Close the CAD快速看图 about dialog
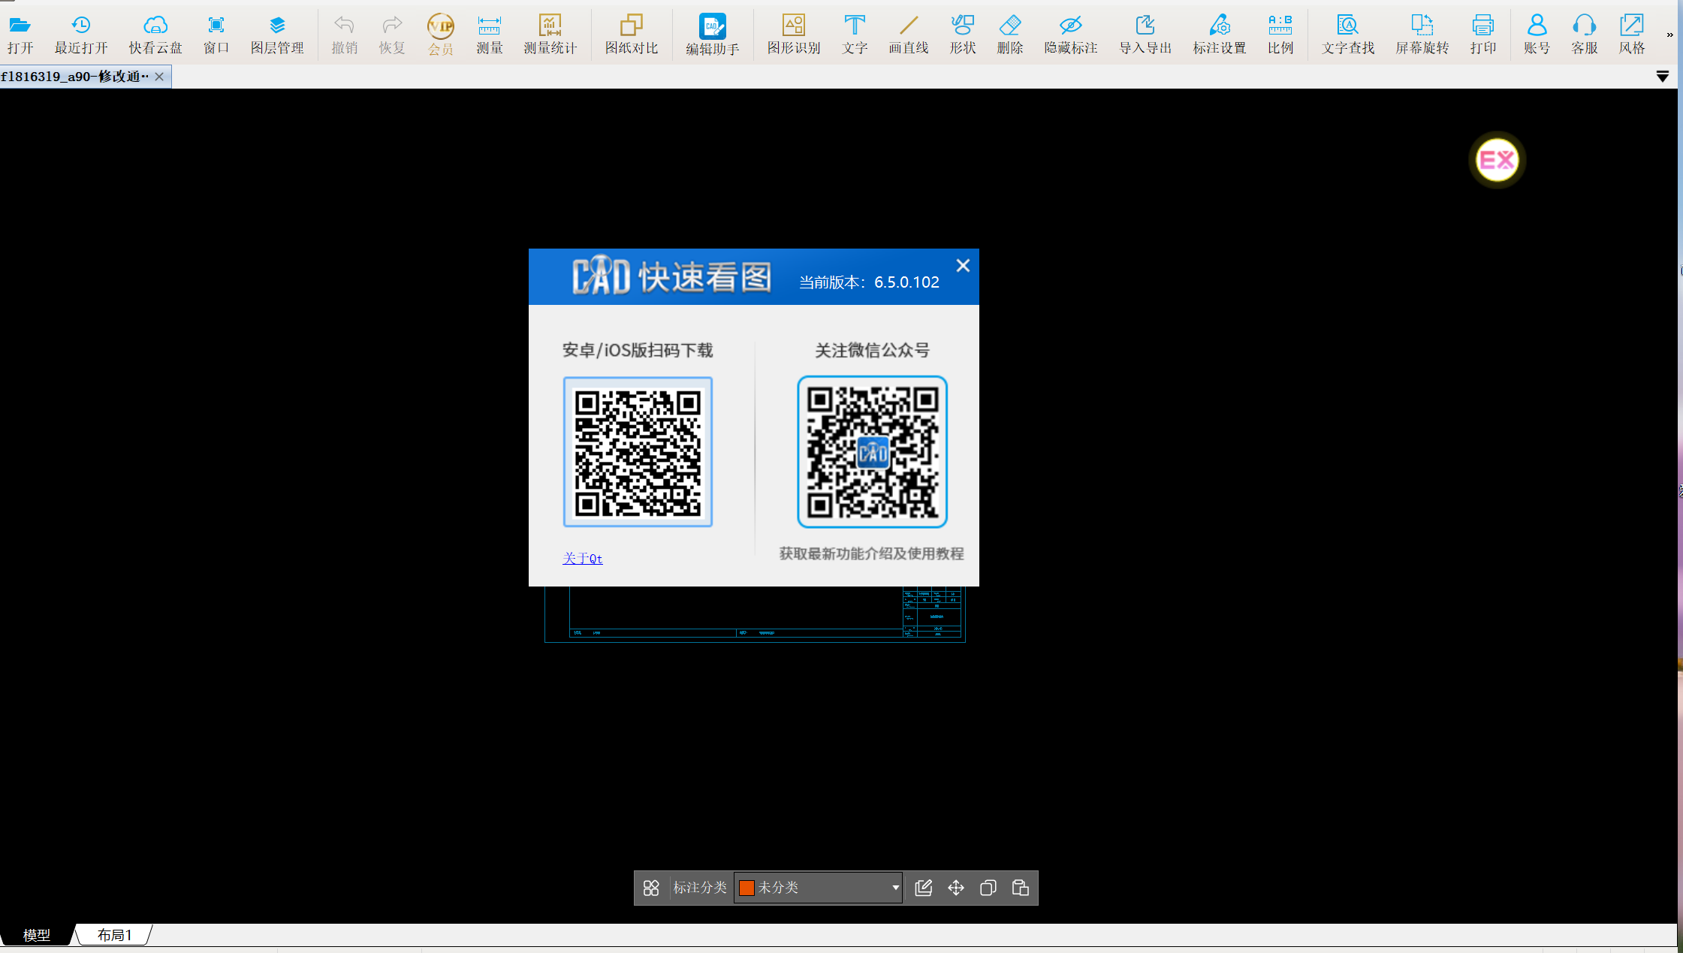The height and width of the screenshot is (953, 1683). click(x=963, y=266)
